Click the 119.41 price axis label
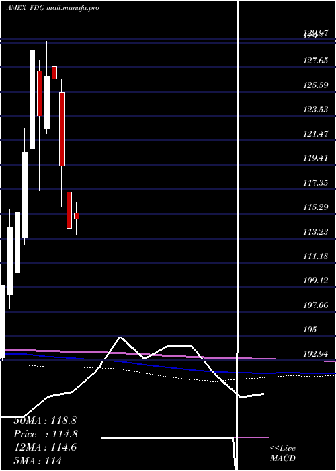The width and height of the screenshot is (336, 471). 316,158
